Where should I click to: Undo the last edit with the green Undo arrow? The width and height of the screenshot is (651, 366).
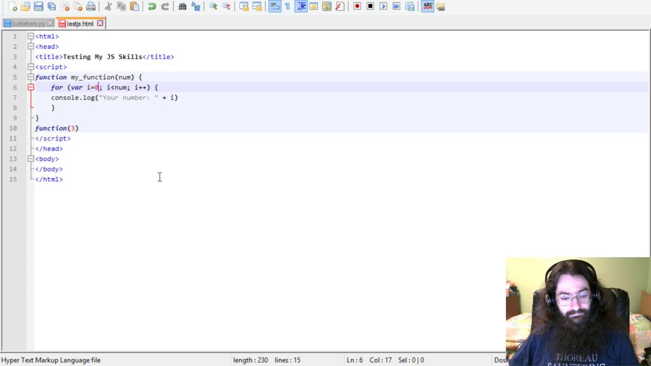(152, 7)
